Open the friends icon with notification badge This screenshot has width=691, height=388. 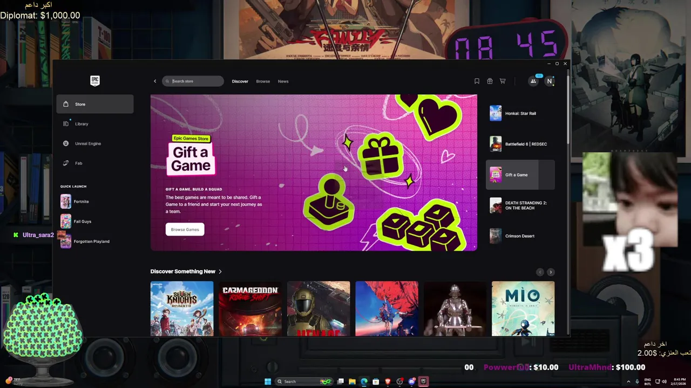(x=533, y=81)
